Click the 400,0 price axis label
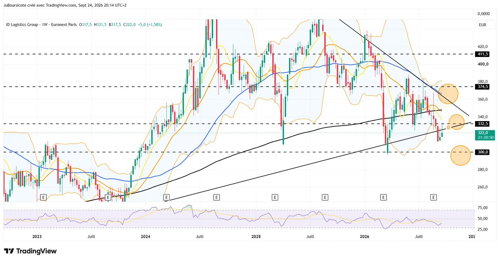This screenshot has height=261, width=500. click(483, 64)
